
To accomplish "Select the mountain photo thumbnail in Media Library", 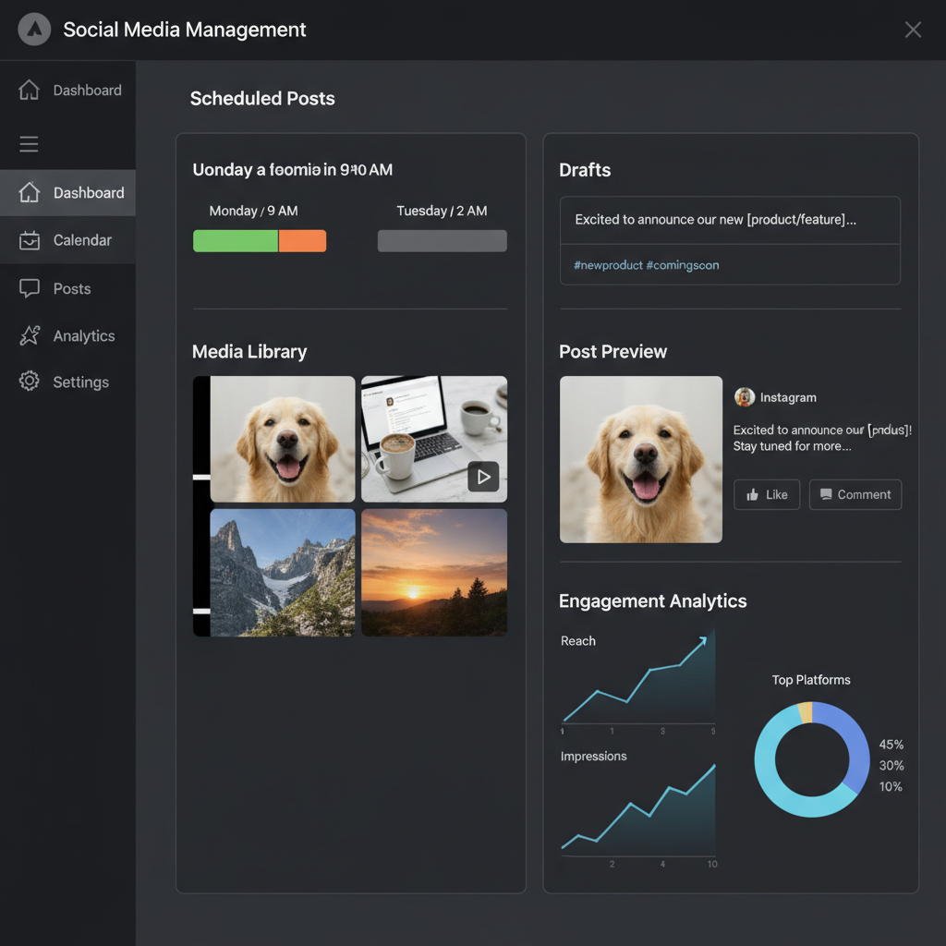I will (x=283, y=573).
